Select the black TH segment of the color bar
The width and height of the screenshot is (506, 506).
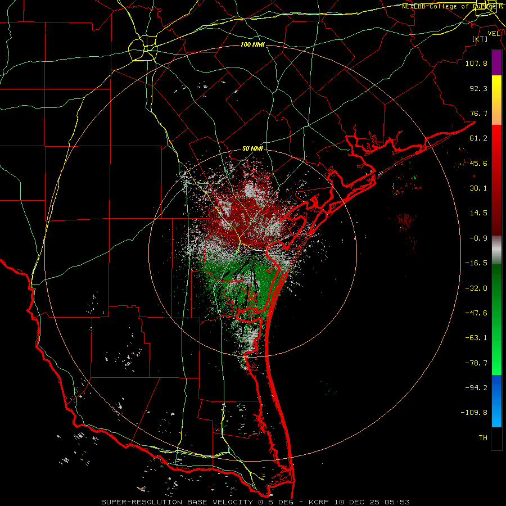coord(496,438)
